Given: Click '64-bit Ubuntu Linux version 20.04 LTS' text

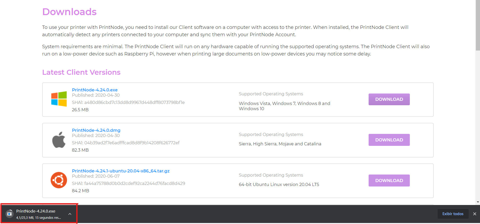Looking at the screenshot, I should click(279, 184).
